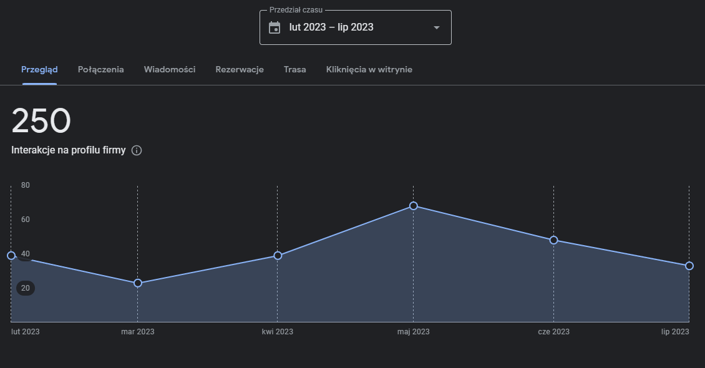Click the total 250 interactions number

click(x=41, y=121)
